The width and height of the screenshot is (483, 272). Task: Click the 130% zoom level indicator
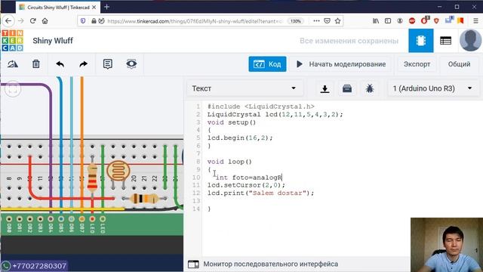click(295, 21)
